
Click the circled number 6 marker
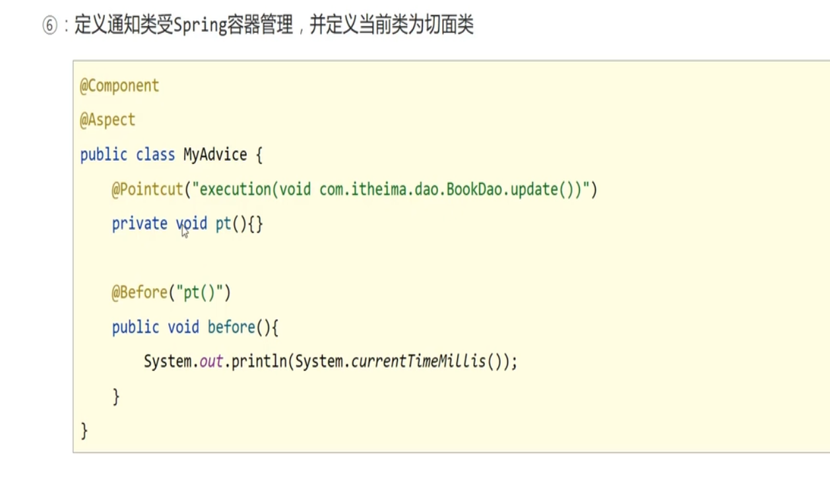click(50, 27)
